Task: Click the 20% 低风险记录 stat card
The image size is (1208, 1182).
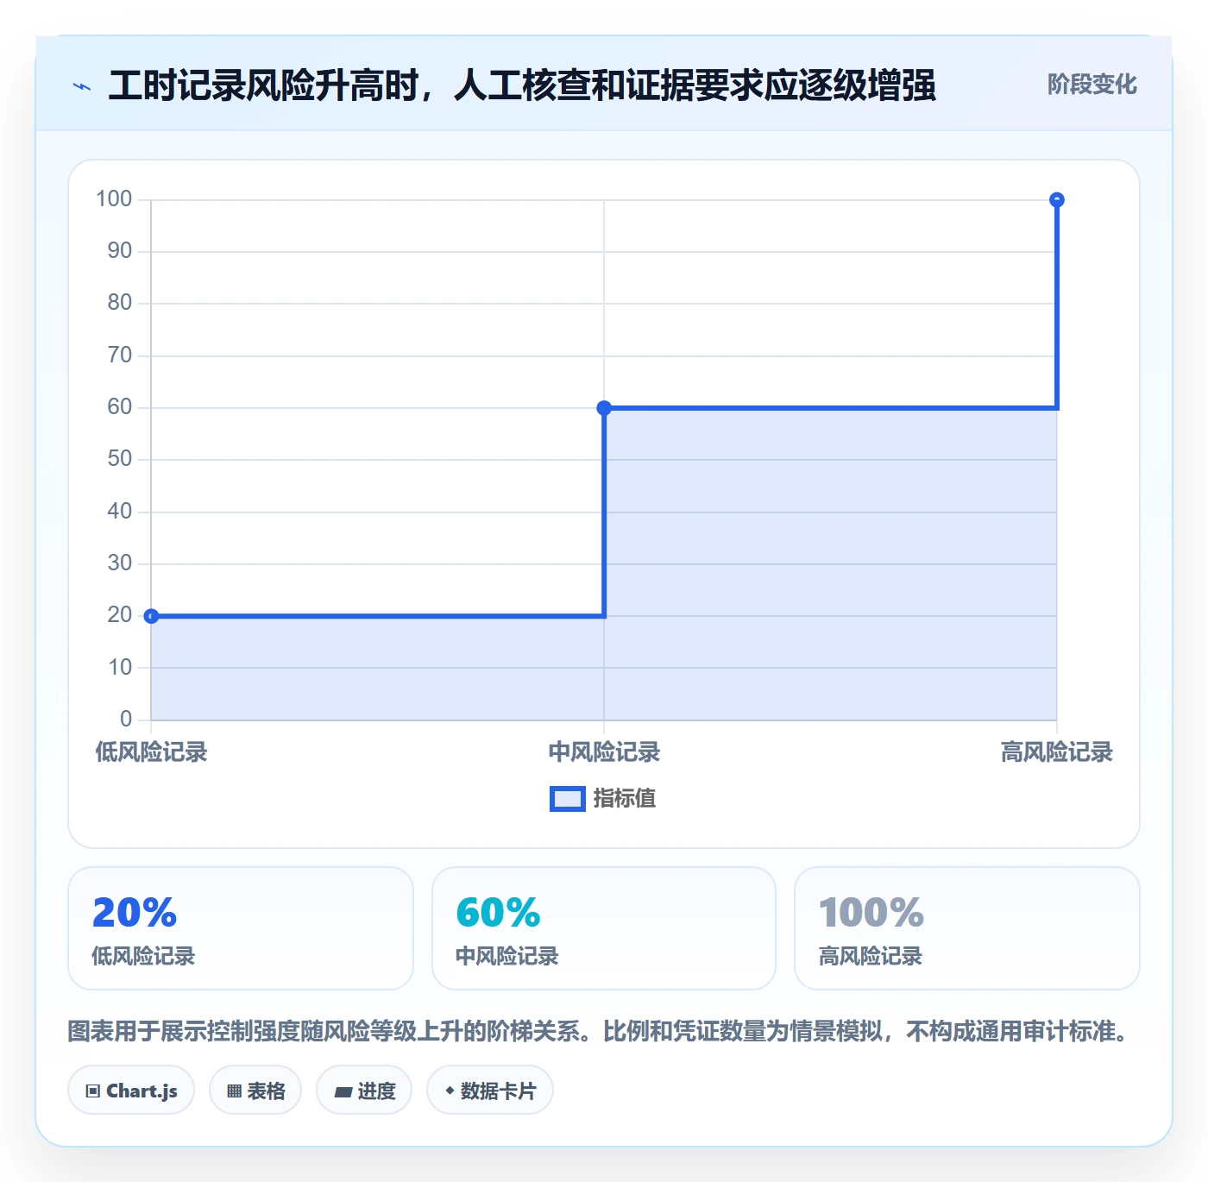Action: [241, 928]
